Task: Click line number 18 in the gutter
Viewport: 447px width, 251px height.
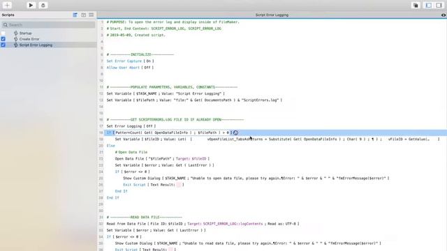Action: (x=101, y=132)
